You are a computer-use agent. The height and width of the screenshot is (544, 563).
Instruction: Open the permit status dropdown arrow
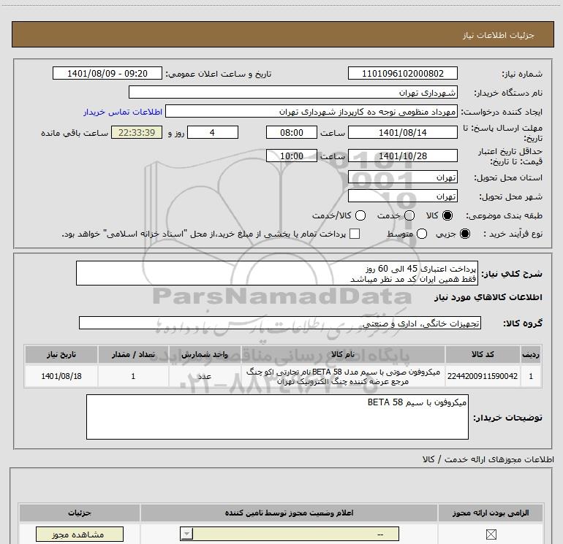tap(186, 534)
